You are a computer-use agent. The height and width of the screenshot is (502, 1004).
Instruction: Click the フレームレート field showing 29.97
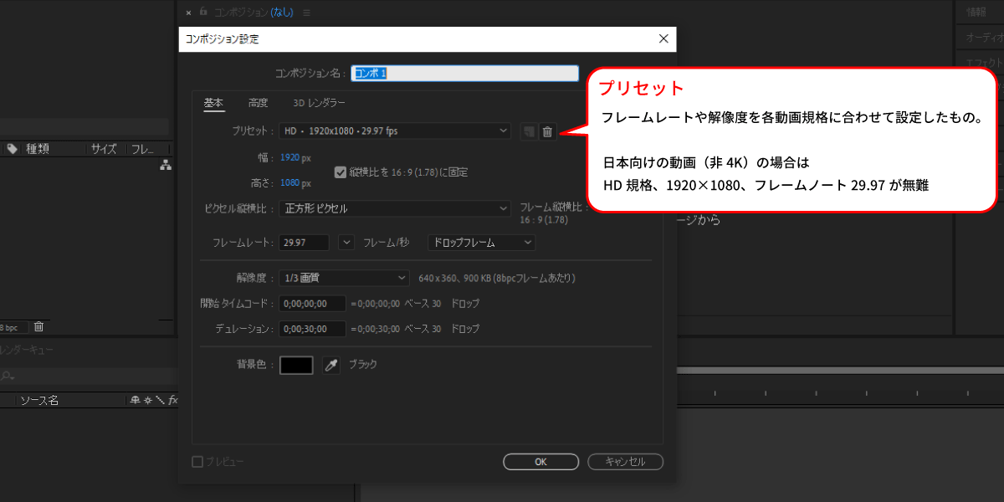coord(305,243)
